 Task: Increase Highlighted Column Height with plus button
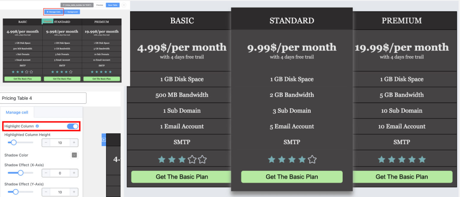point(74,142)
